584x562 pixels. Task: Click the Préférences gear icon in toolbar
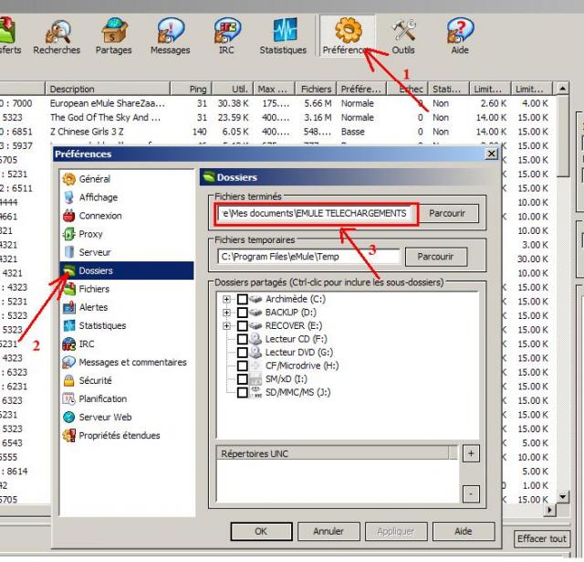(348, 37)
